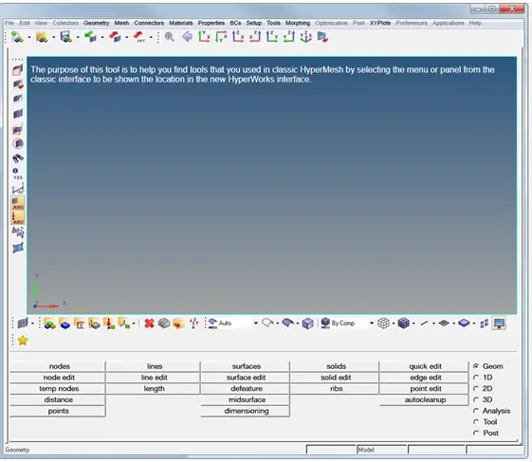Expand arrow beside wireframe mesh cube icon
The height and width of the screenshot is (462, 532).
[394, 323]
